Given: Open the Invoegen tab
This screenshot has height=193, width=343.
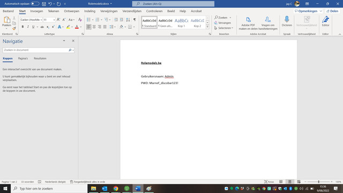Looking at the screenshot, I should pyautogui.click(x=36, y=11).
